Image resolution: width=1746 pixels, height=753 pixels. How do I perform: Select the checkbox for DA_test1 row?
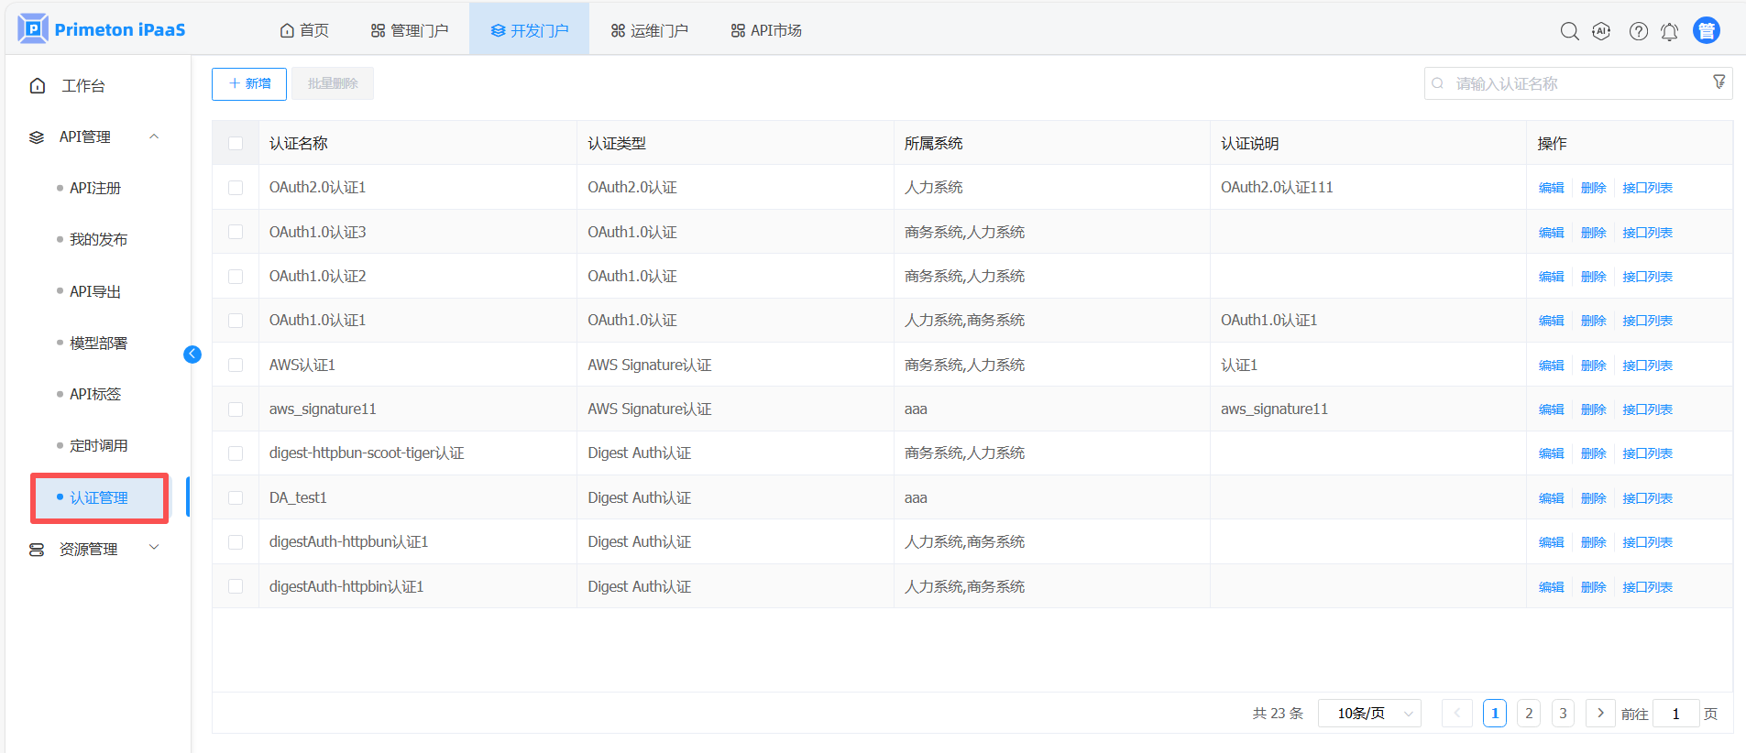point(236,498)
